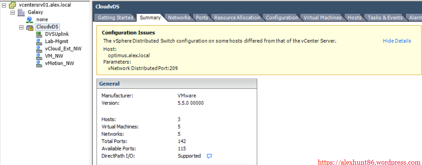
Task: Click the DVSUplink port group icon
Action: 39,34
